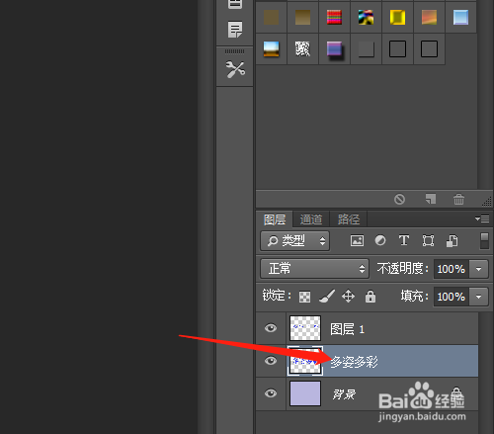Switch to the 图层 tab
Screen dimensions: 494x434
coord(275,219)
